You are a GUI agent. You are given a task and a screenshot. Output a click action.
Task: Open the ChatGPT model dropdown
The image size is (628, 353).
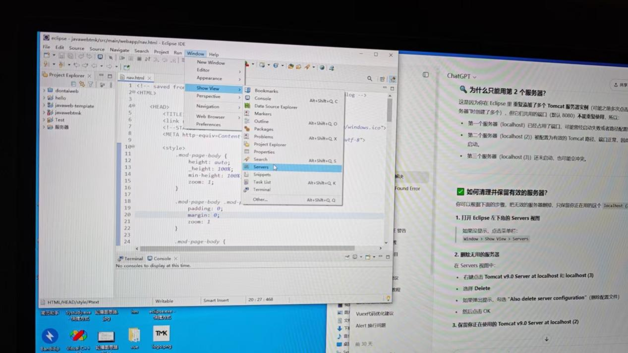[461, 76]
